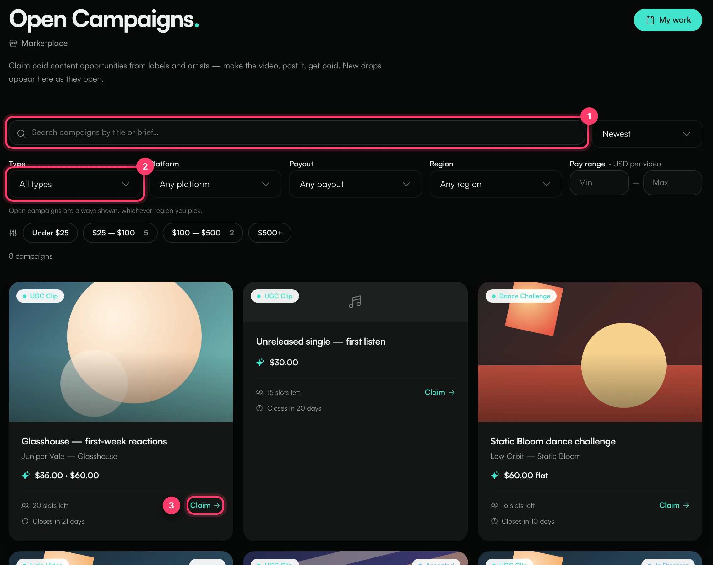Image resolution: width=713 pixels, height=565 pixels.
Task: Click the UGC Clip badge on Glasshouse card
Action: pos(40,296)
